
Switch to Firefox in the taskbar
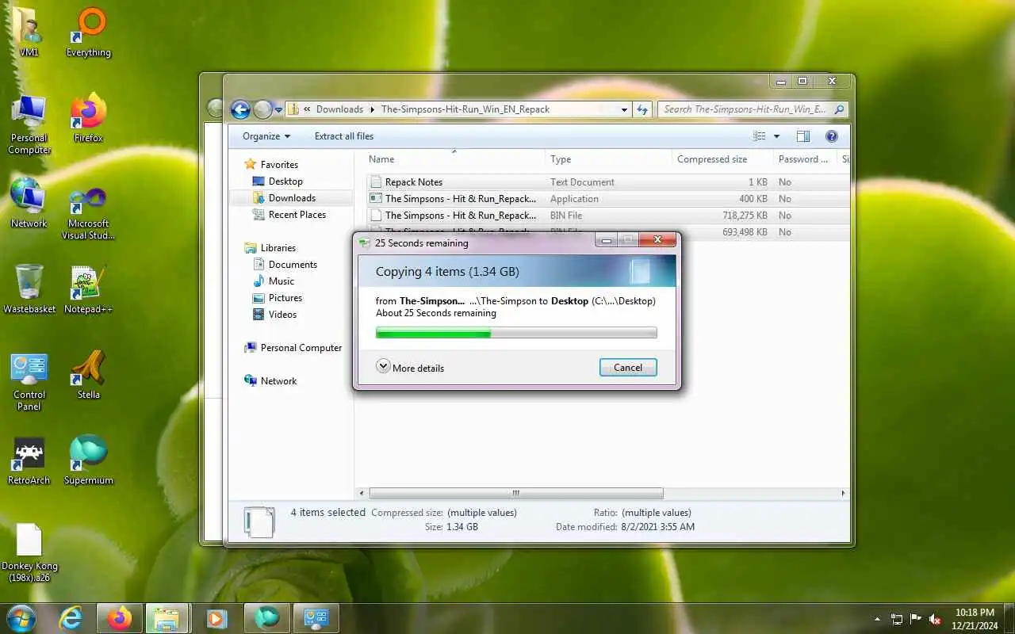tap(120, 618)
